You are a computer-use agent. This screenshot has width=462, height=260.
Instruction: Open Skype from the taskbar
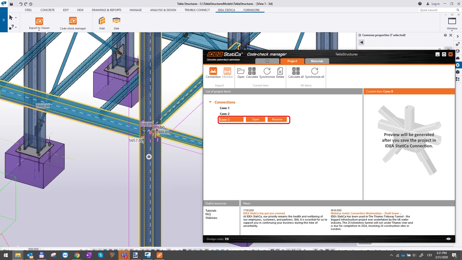pos(100,255)
